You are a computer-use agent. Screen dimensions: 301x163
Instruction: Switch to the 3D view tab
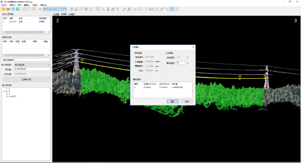click(71, 14)
